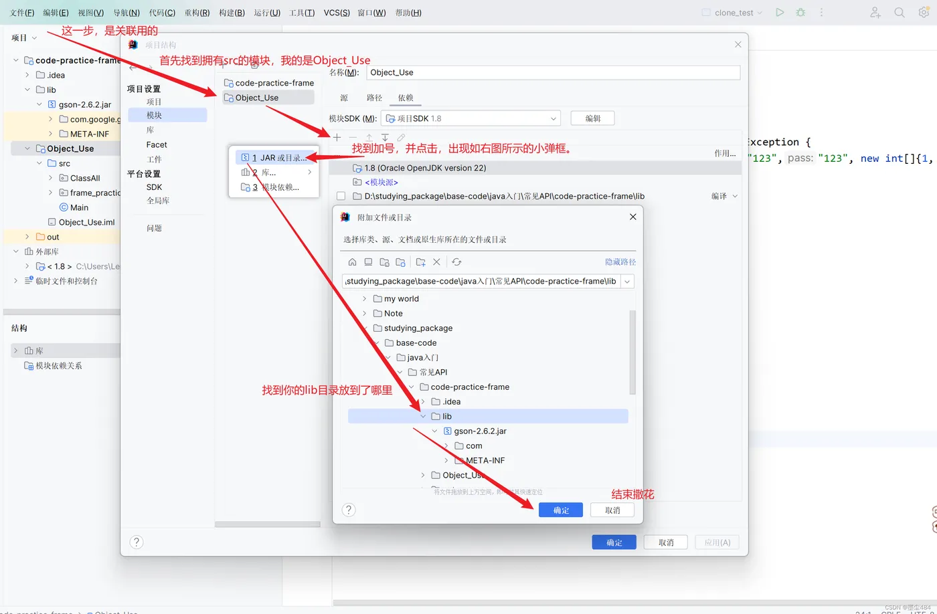Choose '2 库...' from the popup menu
The height and width of the screenshot is (614, 937).
pos(274,173)
